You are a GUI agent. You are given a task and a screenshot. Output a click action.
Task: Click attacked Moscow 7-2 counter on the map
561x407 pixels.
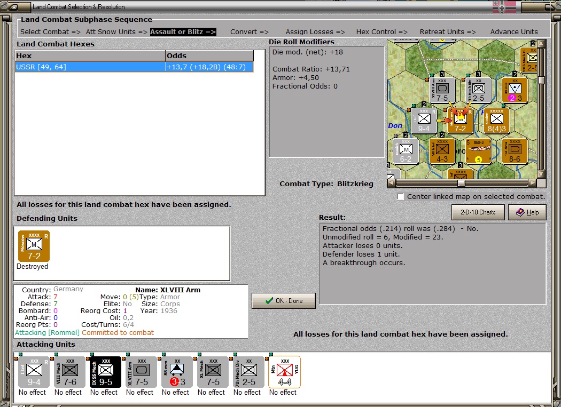461,121
